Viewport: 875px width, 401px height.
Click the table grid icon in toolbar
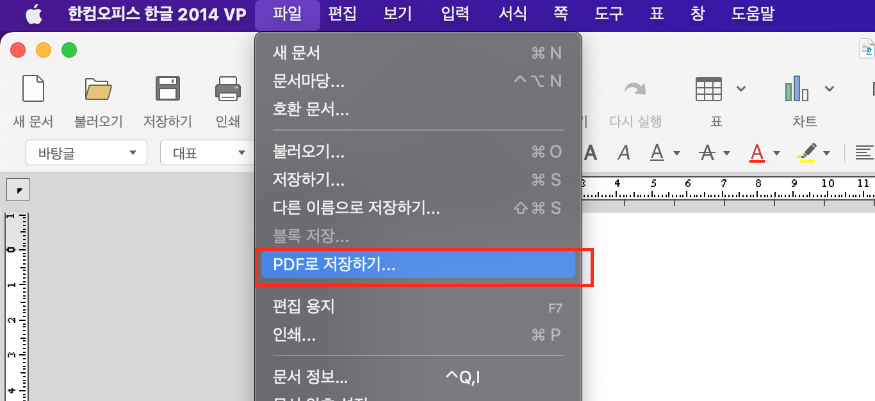pos(708,88)
